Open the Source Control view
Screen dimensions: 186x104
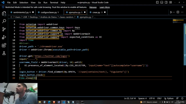click(4, 29)
